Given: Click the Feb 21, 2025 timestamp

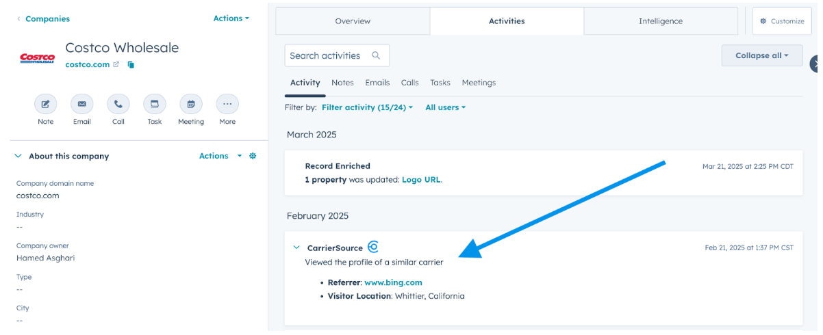Looking at the screenshot, I should tap(749, 247).
